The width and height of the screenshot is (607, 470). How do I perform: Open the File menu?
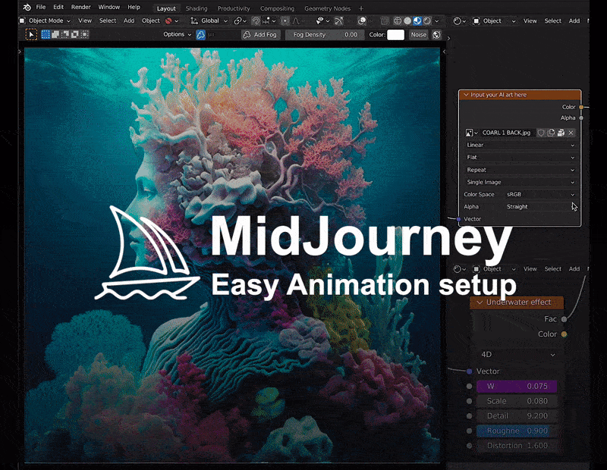click(x=41, y=7)
